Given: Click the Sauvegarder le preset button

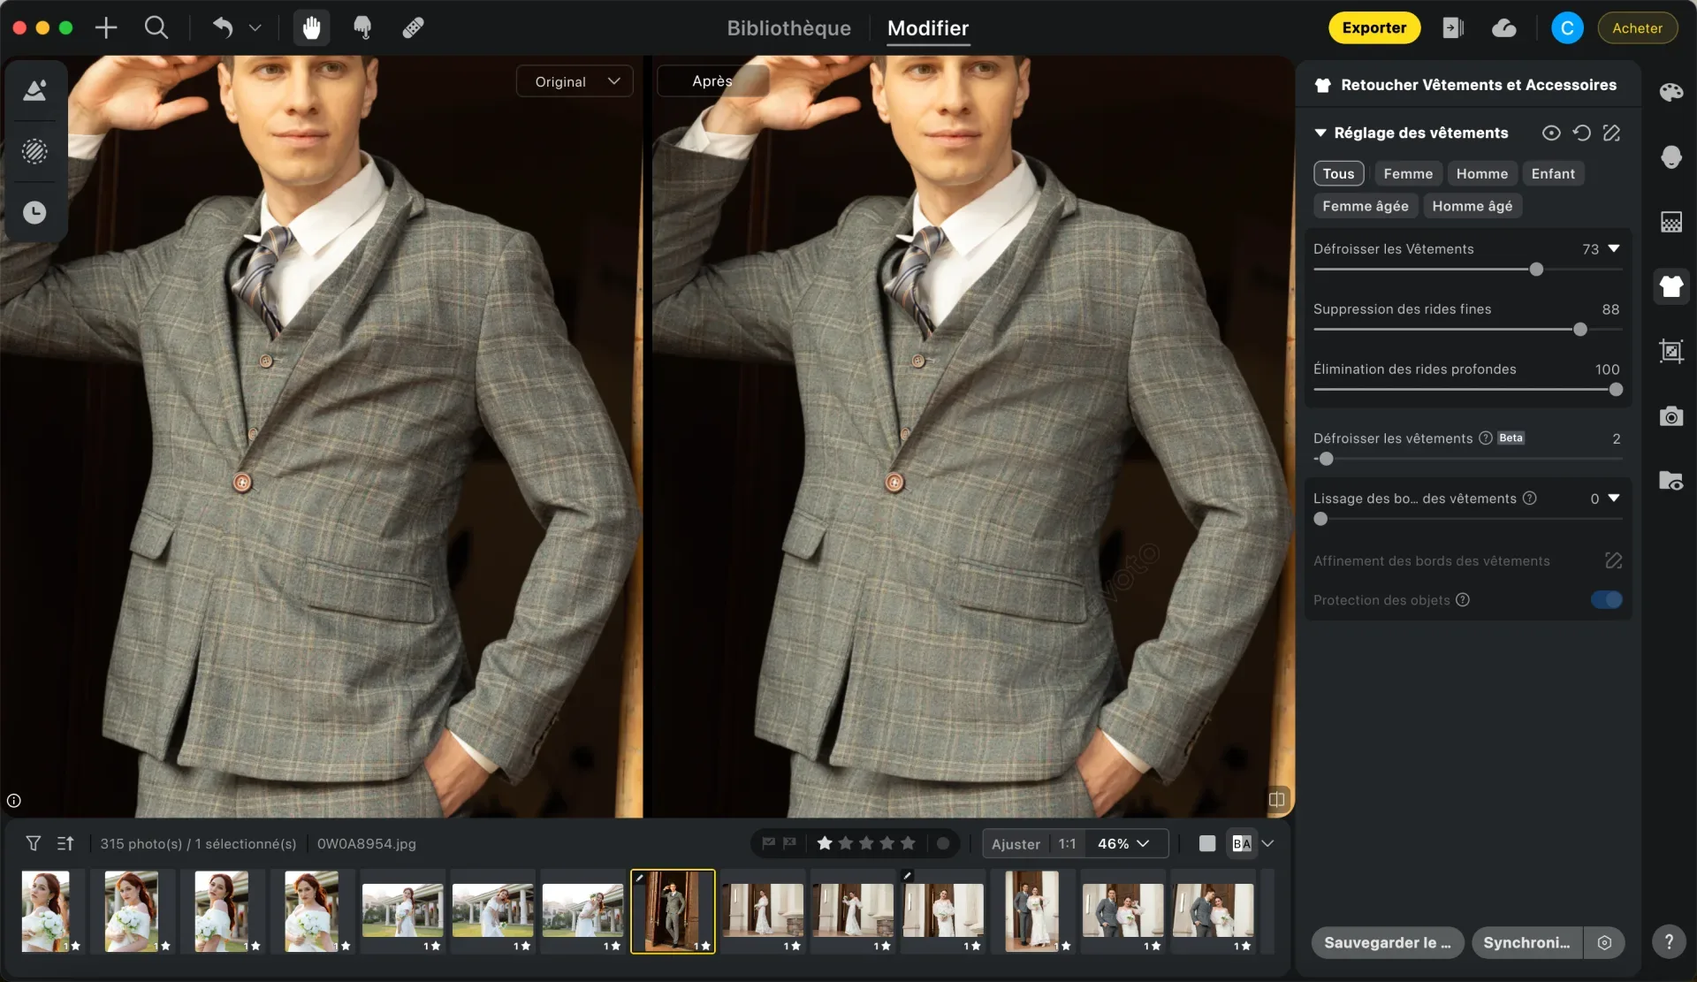Looking at the screenshot, I should coord(1387,943).
